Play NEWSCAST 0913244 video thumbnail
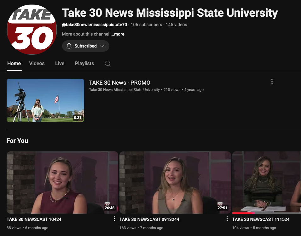This screenshot has height=236, width=301. [x=175, y=183]
